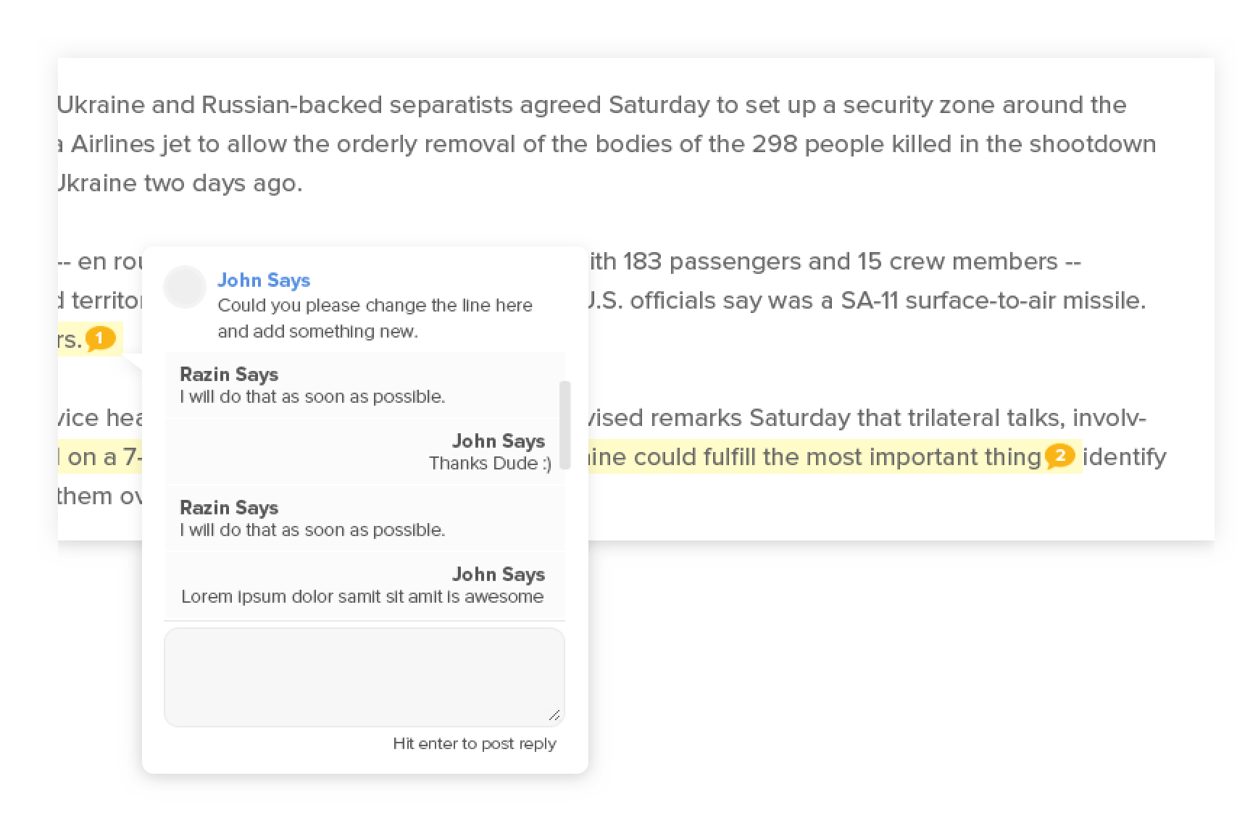Click the text "Ukraine two days ago."

click(180, 183)
